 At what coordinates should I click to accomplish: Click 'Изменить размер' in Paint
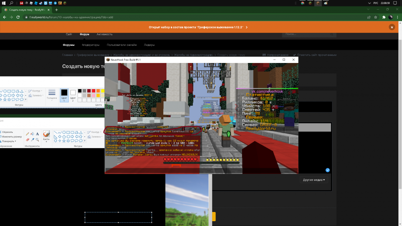click(x=11, y=136)
